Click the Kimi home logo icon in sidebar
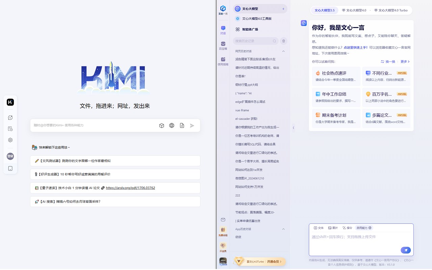This screenshot has width=432, height=270. [10, 102]
